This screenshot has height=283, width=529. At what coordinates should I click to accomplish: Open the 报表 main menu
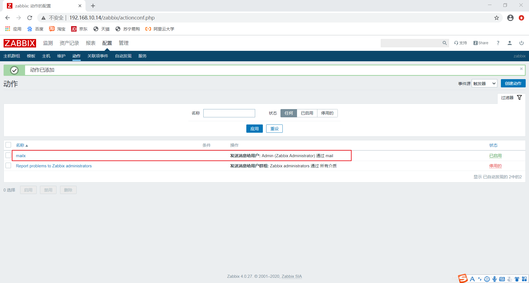[91, 43]
